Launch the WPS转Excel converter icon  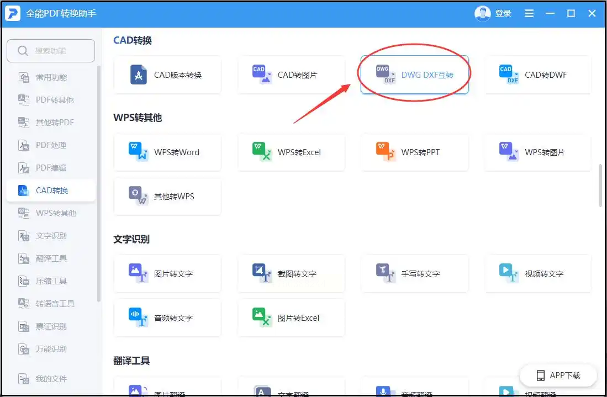click(262, 152)
